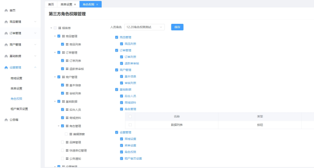Tick the select-all checkbox in table header
Image resolution: width=314 pixels, height=168 pixels.
130,116
